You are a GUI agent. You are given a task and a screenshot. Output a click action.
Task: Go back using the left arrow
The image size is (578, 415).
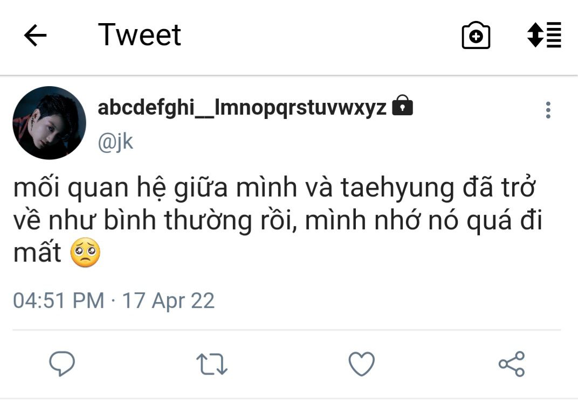(x=36, y=36)
